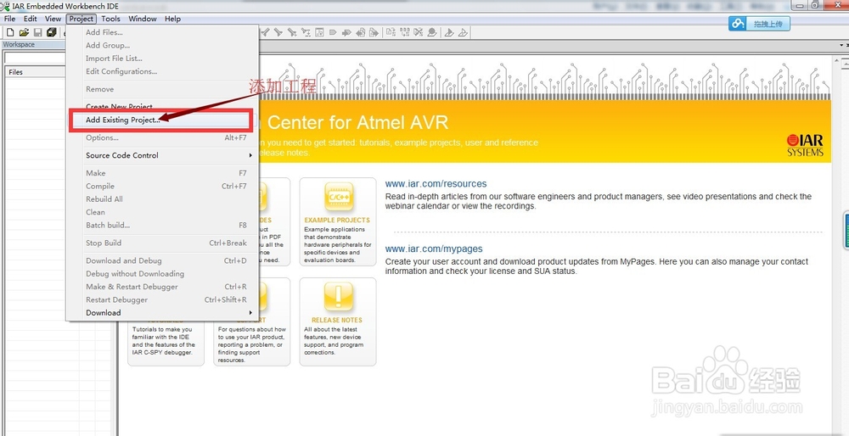Click the Download and Debug icon

tap(449, 32)
